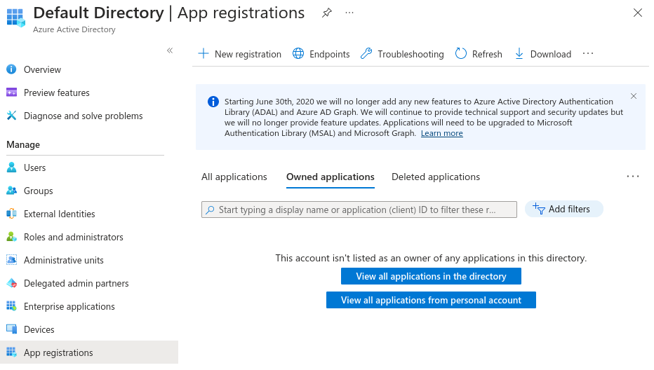
Task: Select the Owned applications tab
Action: 331,177
